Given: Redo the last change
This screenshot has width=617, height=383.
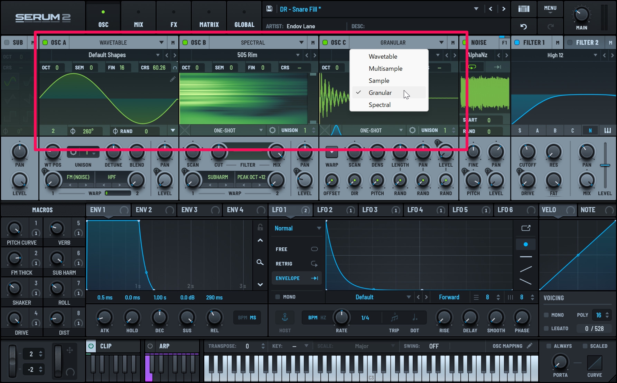Looking at the screenshot, I should [551, 27].
